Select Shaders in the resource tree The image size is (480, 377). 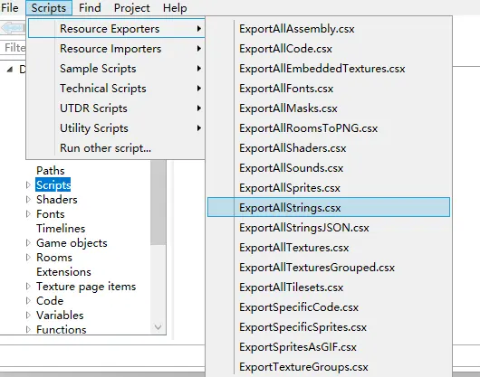coord(57,200)
